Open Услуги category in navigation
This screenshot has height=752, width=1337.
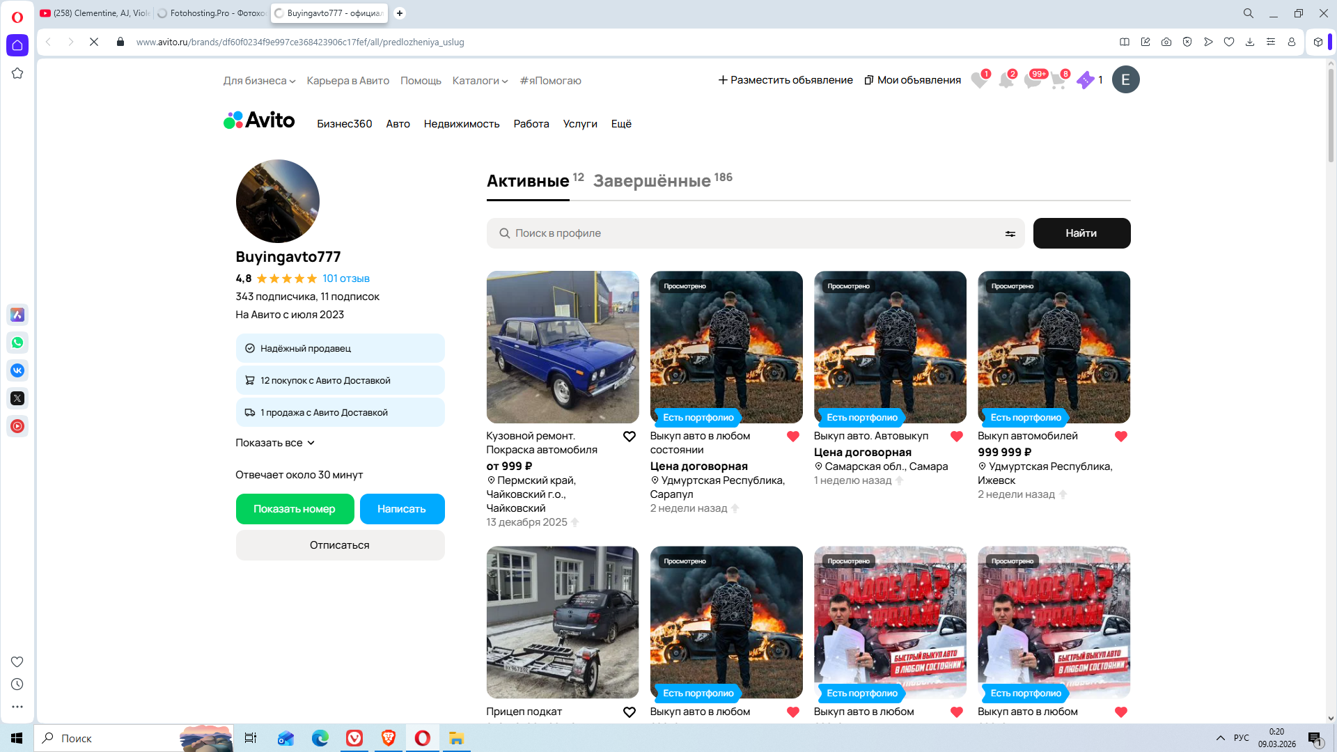[x=579, y=124]
